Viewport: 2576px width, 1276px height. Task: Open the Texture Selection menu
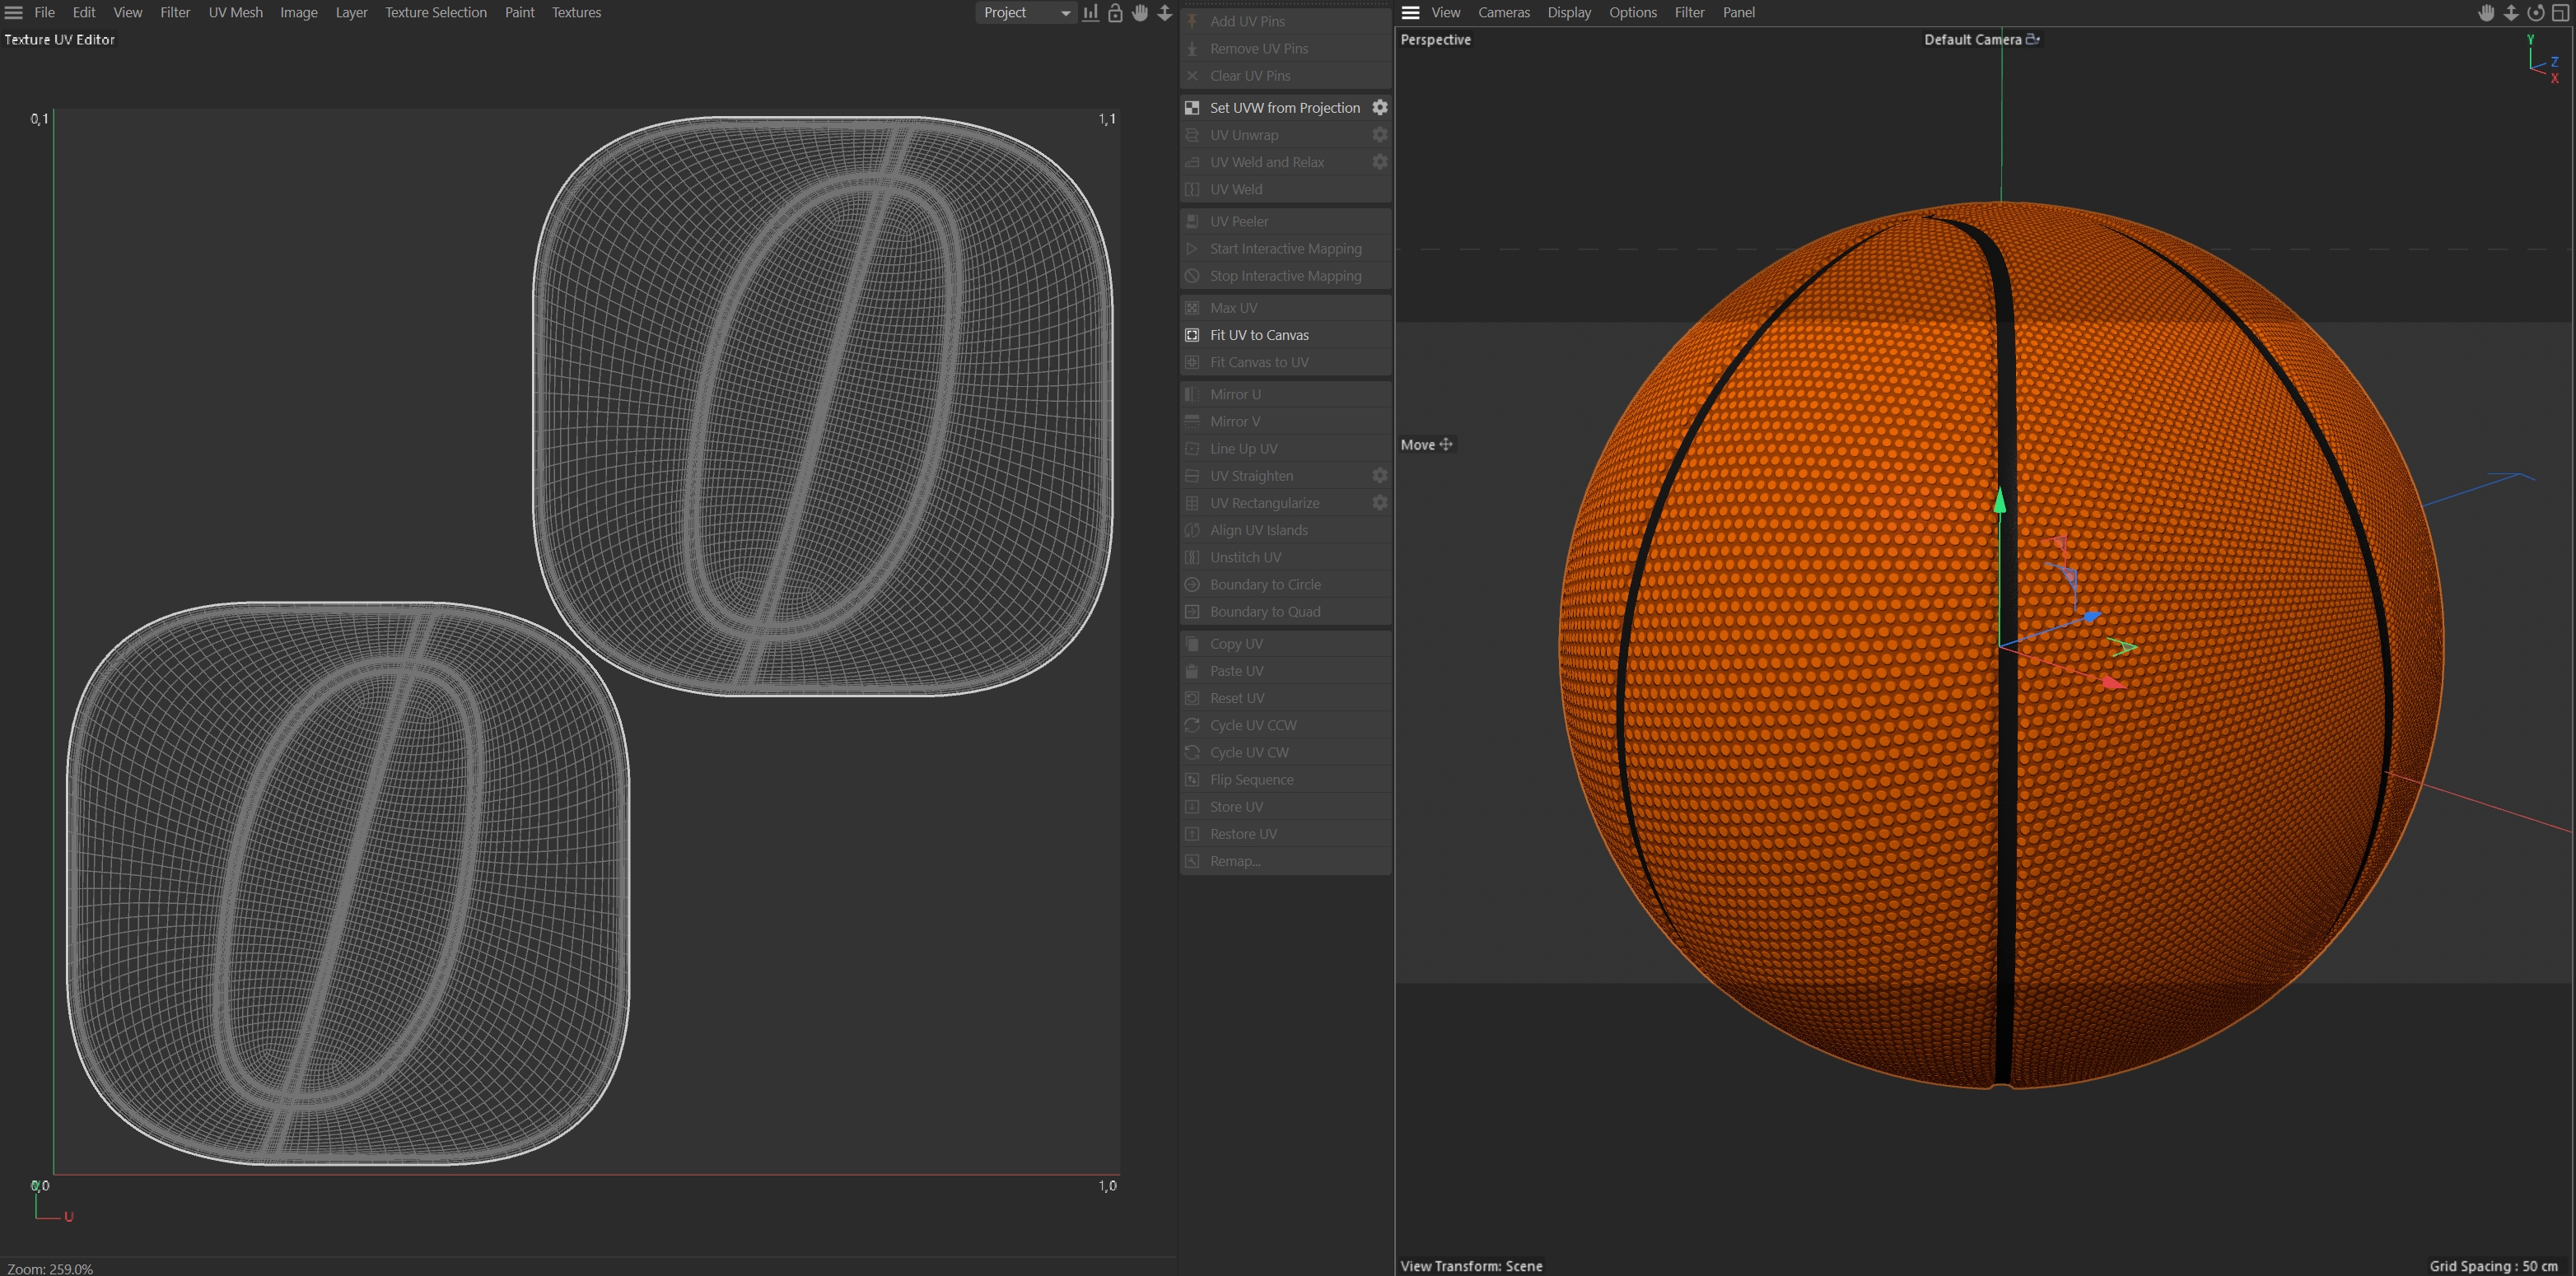click(435, 13)
